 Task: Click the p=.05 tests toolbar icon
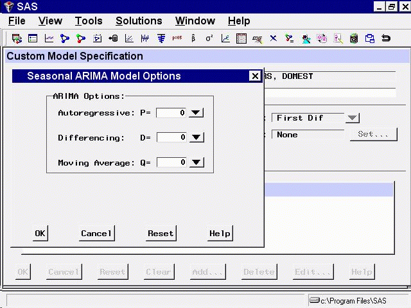[177, 38]
